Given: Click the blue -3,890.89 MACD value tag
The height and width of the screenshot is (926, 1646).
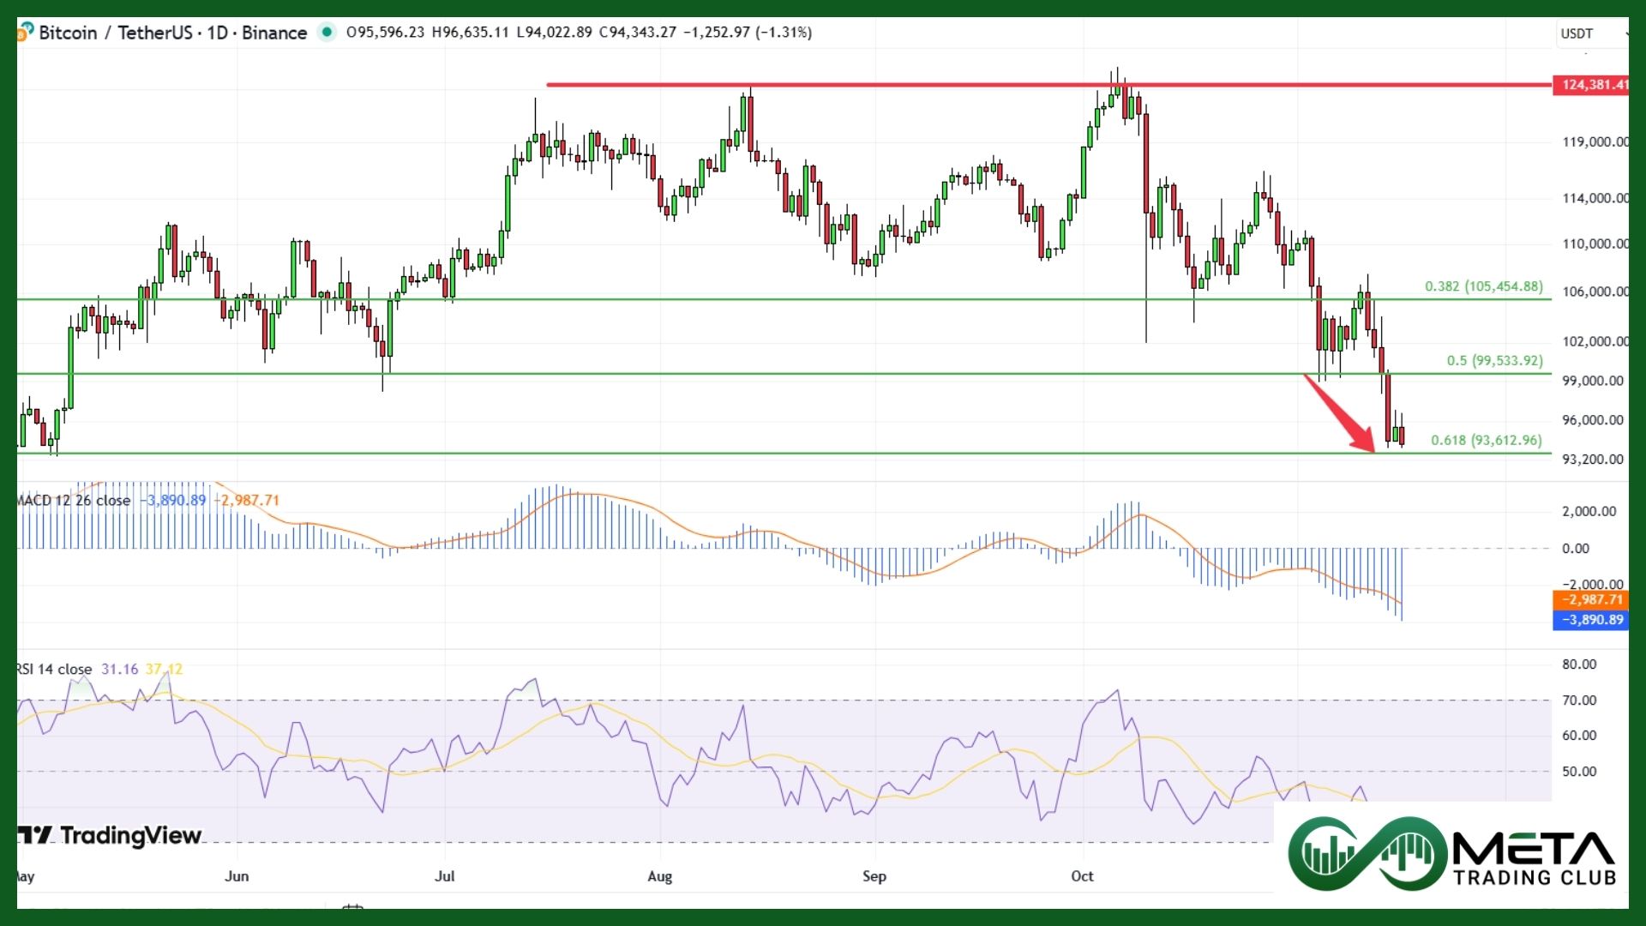Looking at the screenshot, I should click(1590, 620).
